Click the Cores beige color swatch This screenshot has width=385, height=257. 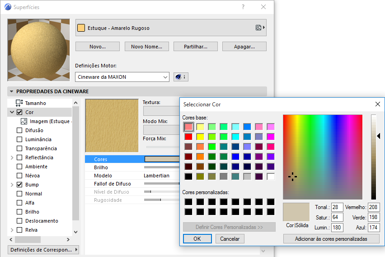coord(162,159)
